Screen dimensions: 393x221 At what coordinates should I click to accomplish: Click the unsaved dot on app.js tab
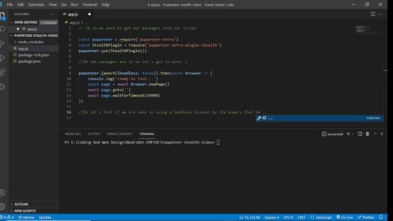tap(90, 14)
